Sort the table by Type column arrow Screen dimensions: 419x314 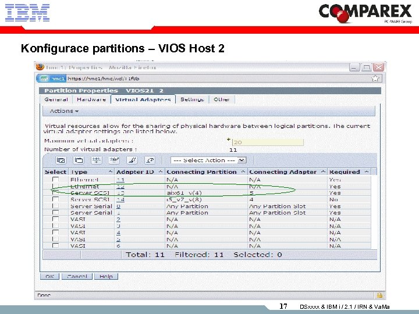click(x=111, y=172)
